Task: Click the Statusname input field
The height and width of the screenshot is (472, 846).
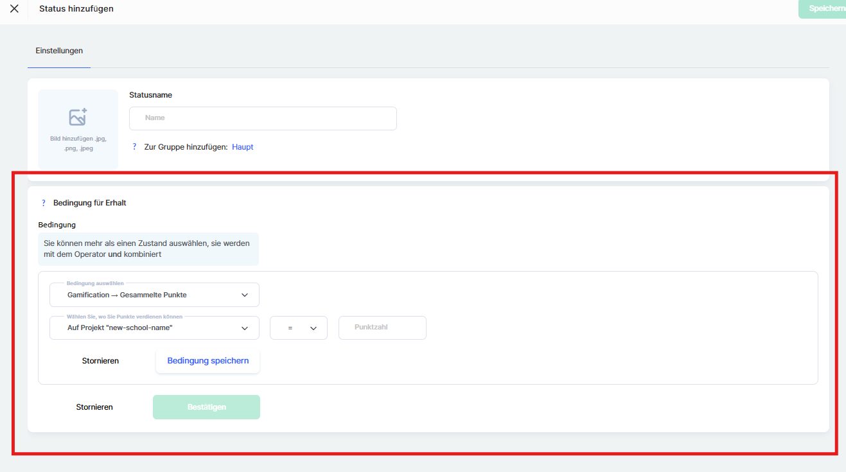Action: coord(263,118)
